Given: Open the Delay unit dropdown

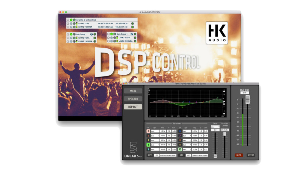Looking at the screenshot, I should tap(215, 127).
